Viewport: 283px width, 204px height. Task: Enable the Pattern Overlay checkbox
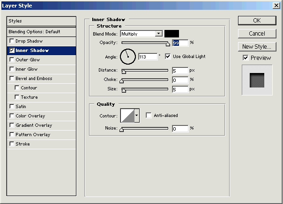pos(12,134)
